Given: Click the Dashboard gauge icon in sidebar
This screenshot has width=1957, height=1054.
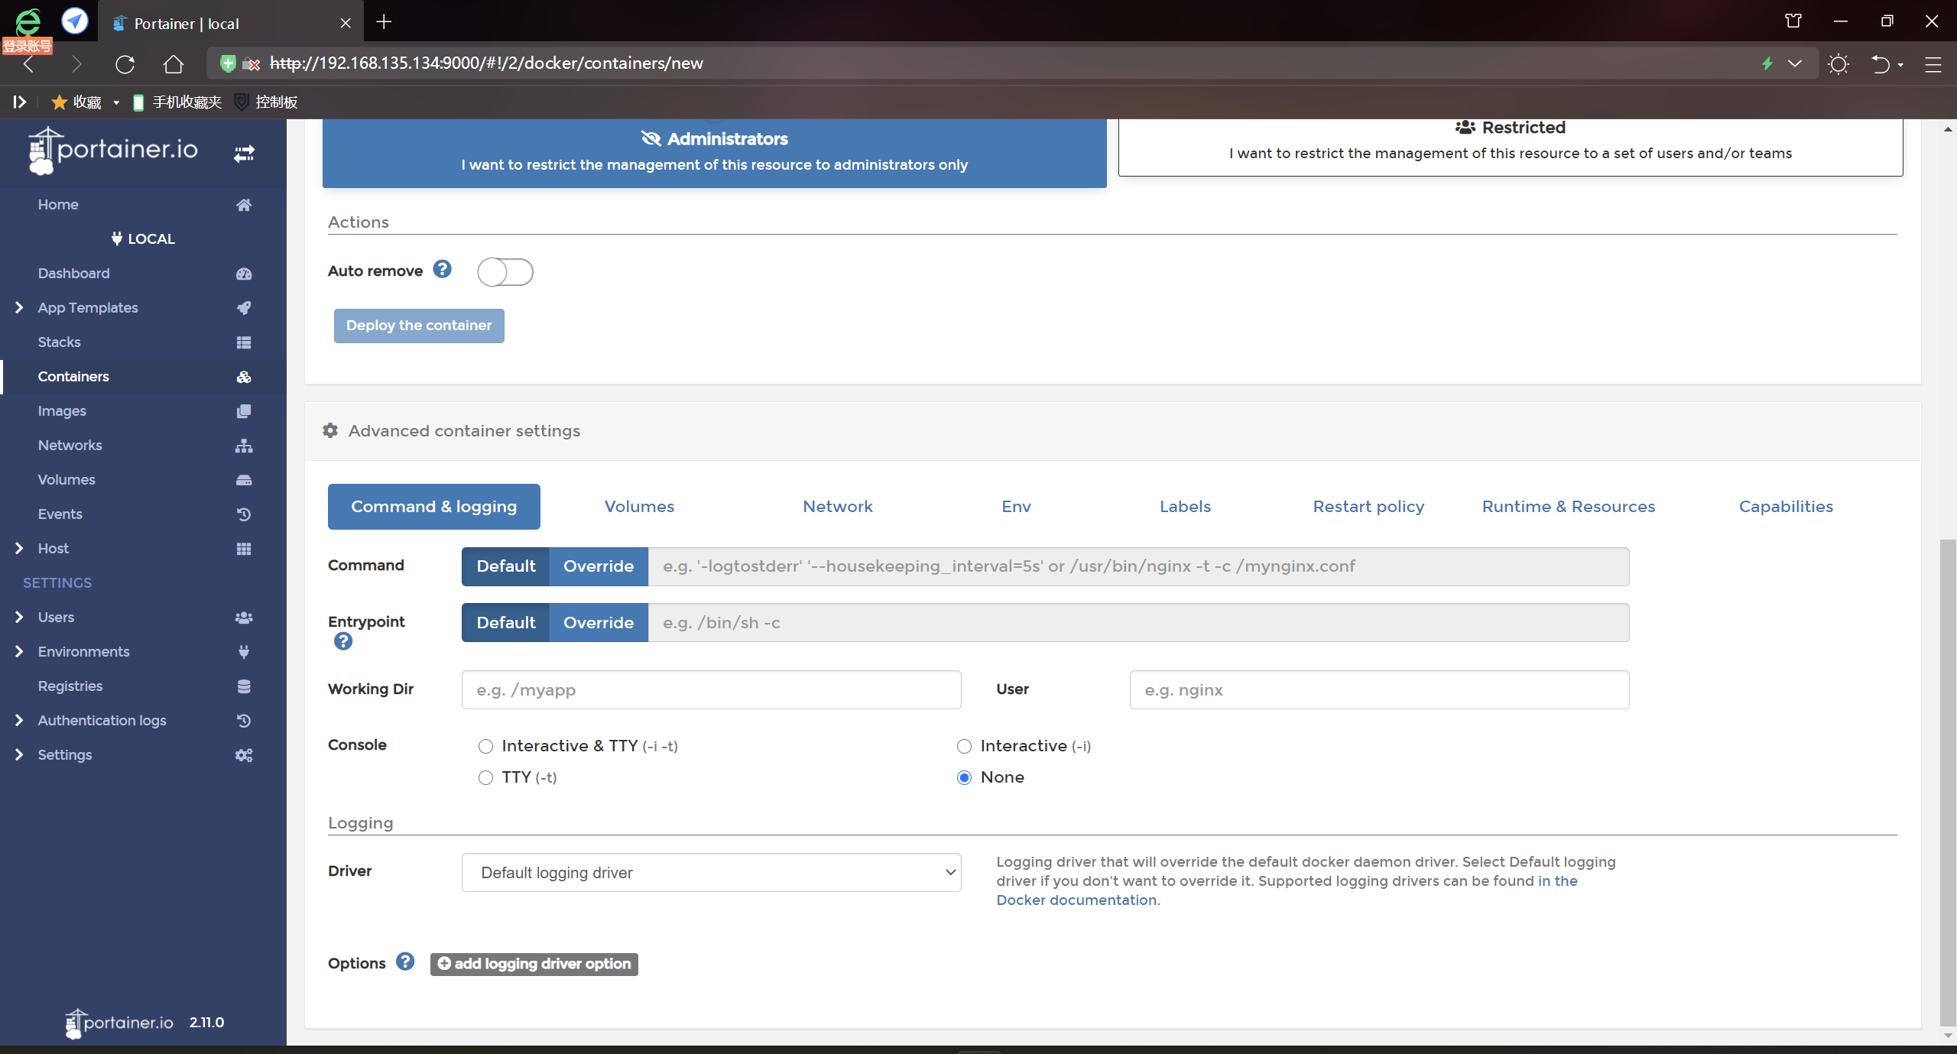Looking at the screenshot, I should [x=244, y=274].
